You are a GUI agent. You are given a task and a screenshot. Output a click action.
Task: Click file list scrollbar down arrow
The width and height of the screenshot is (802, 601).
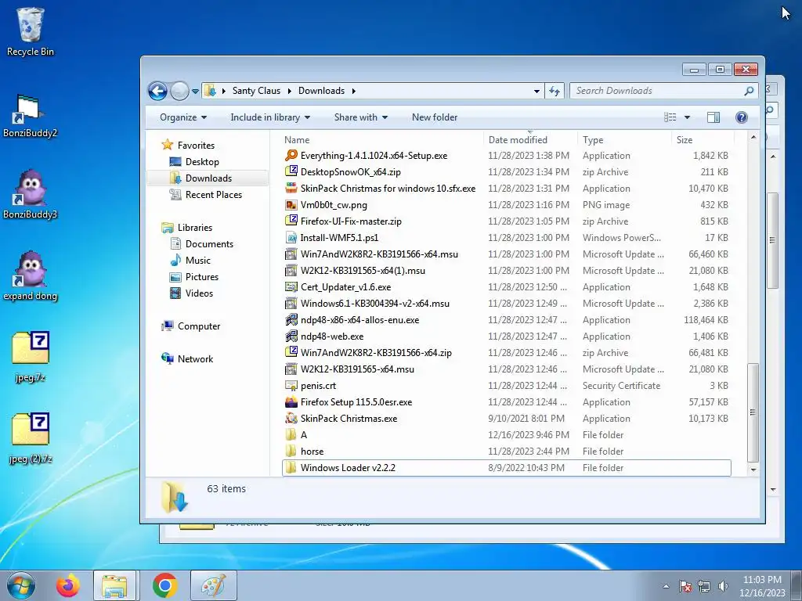click(x=753, y=470)
